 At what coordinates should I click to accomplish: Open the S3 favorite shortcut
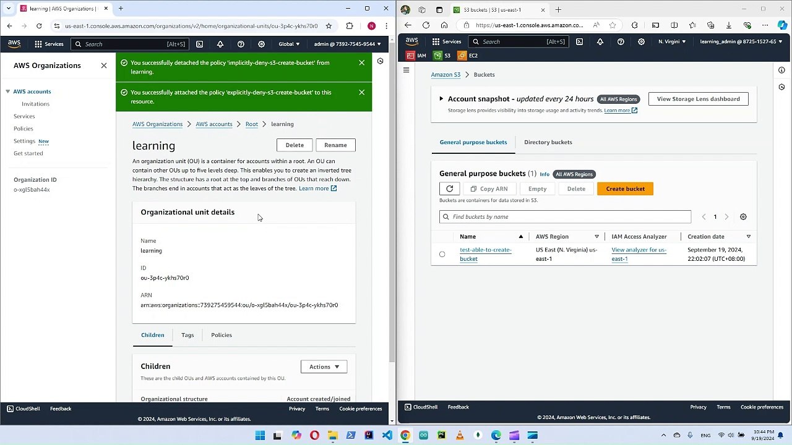tap(442, 56)
